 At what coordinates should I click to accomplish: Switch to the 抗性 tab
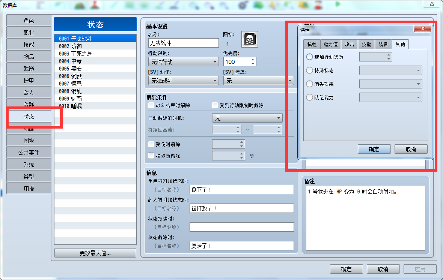click(312, 44)
